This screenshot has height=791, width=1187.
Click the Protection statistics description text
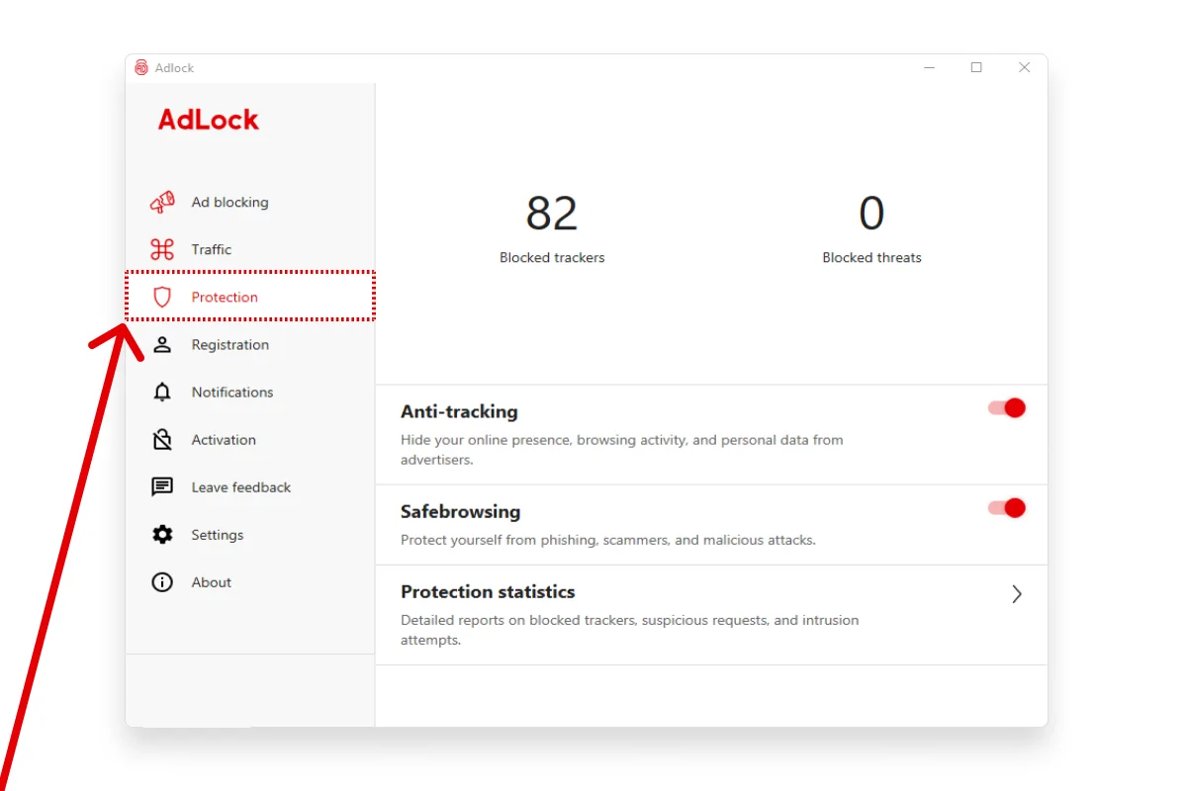tap(630, 630)
